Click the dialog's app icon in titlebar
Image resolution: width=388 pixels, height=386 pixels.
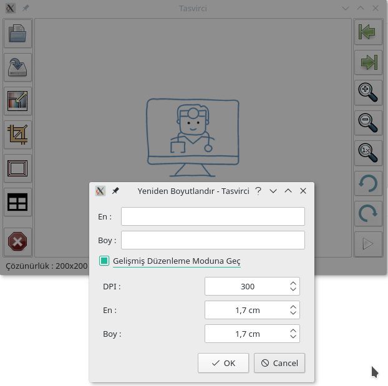click(x=100, y=191)
